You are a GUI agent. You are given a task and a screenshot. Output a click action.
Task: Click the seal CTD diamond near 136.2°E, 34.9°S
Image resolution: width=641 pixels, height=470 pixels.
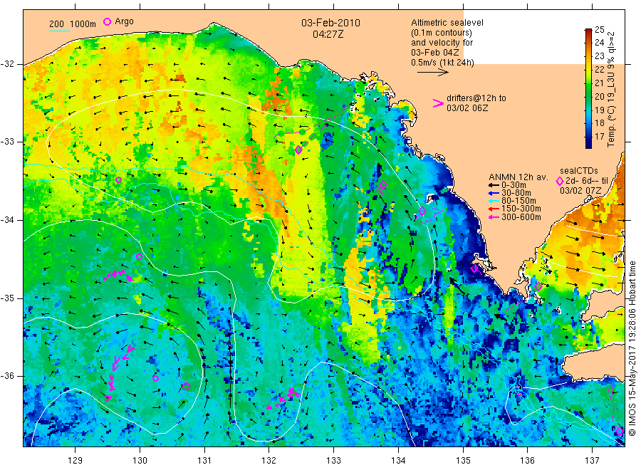[539, 287]
